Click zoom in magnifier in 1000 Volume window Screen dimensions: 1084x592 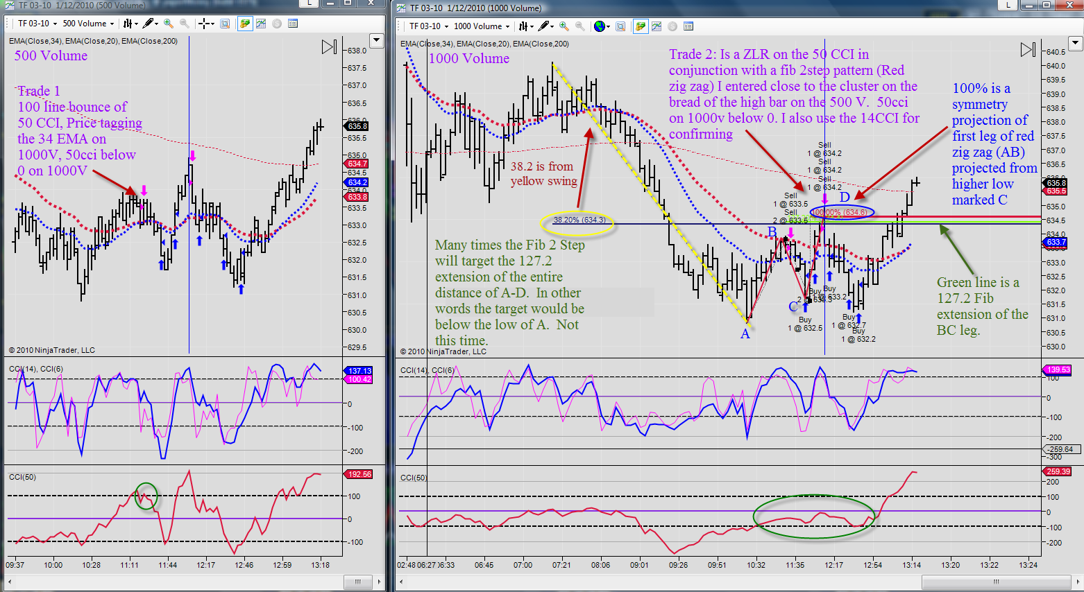point(564,26)
